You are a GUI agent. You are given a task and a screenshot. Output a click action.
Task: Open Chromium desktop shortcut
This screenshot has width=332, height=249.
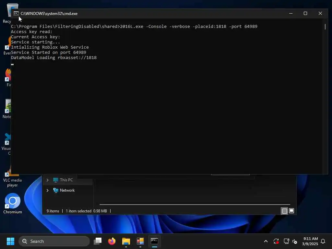coord(13,204)
